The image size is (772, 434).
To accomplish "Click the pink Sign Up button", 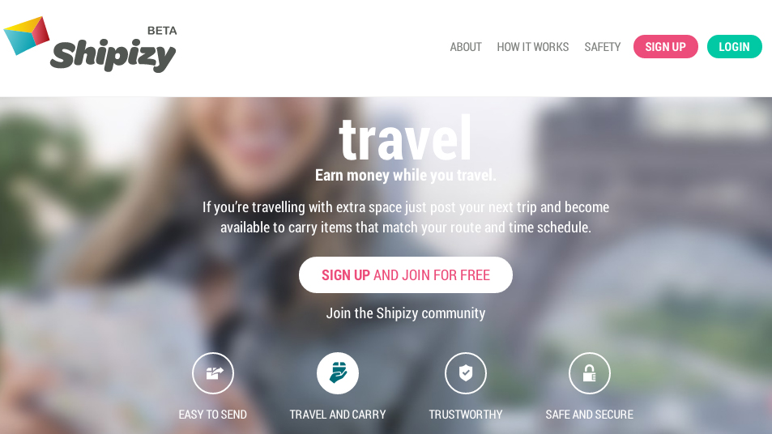I will click(666, 47).
